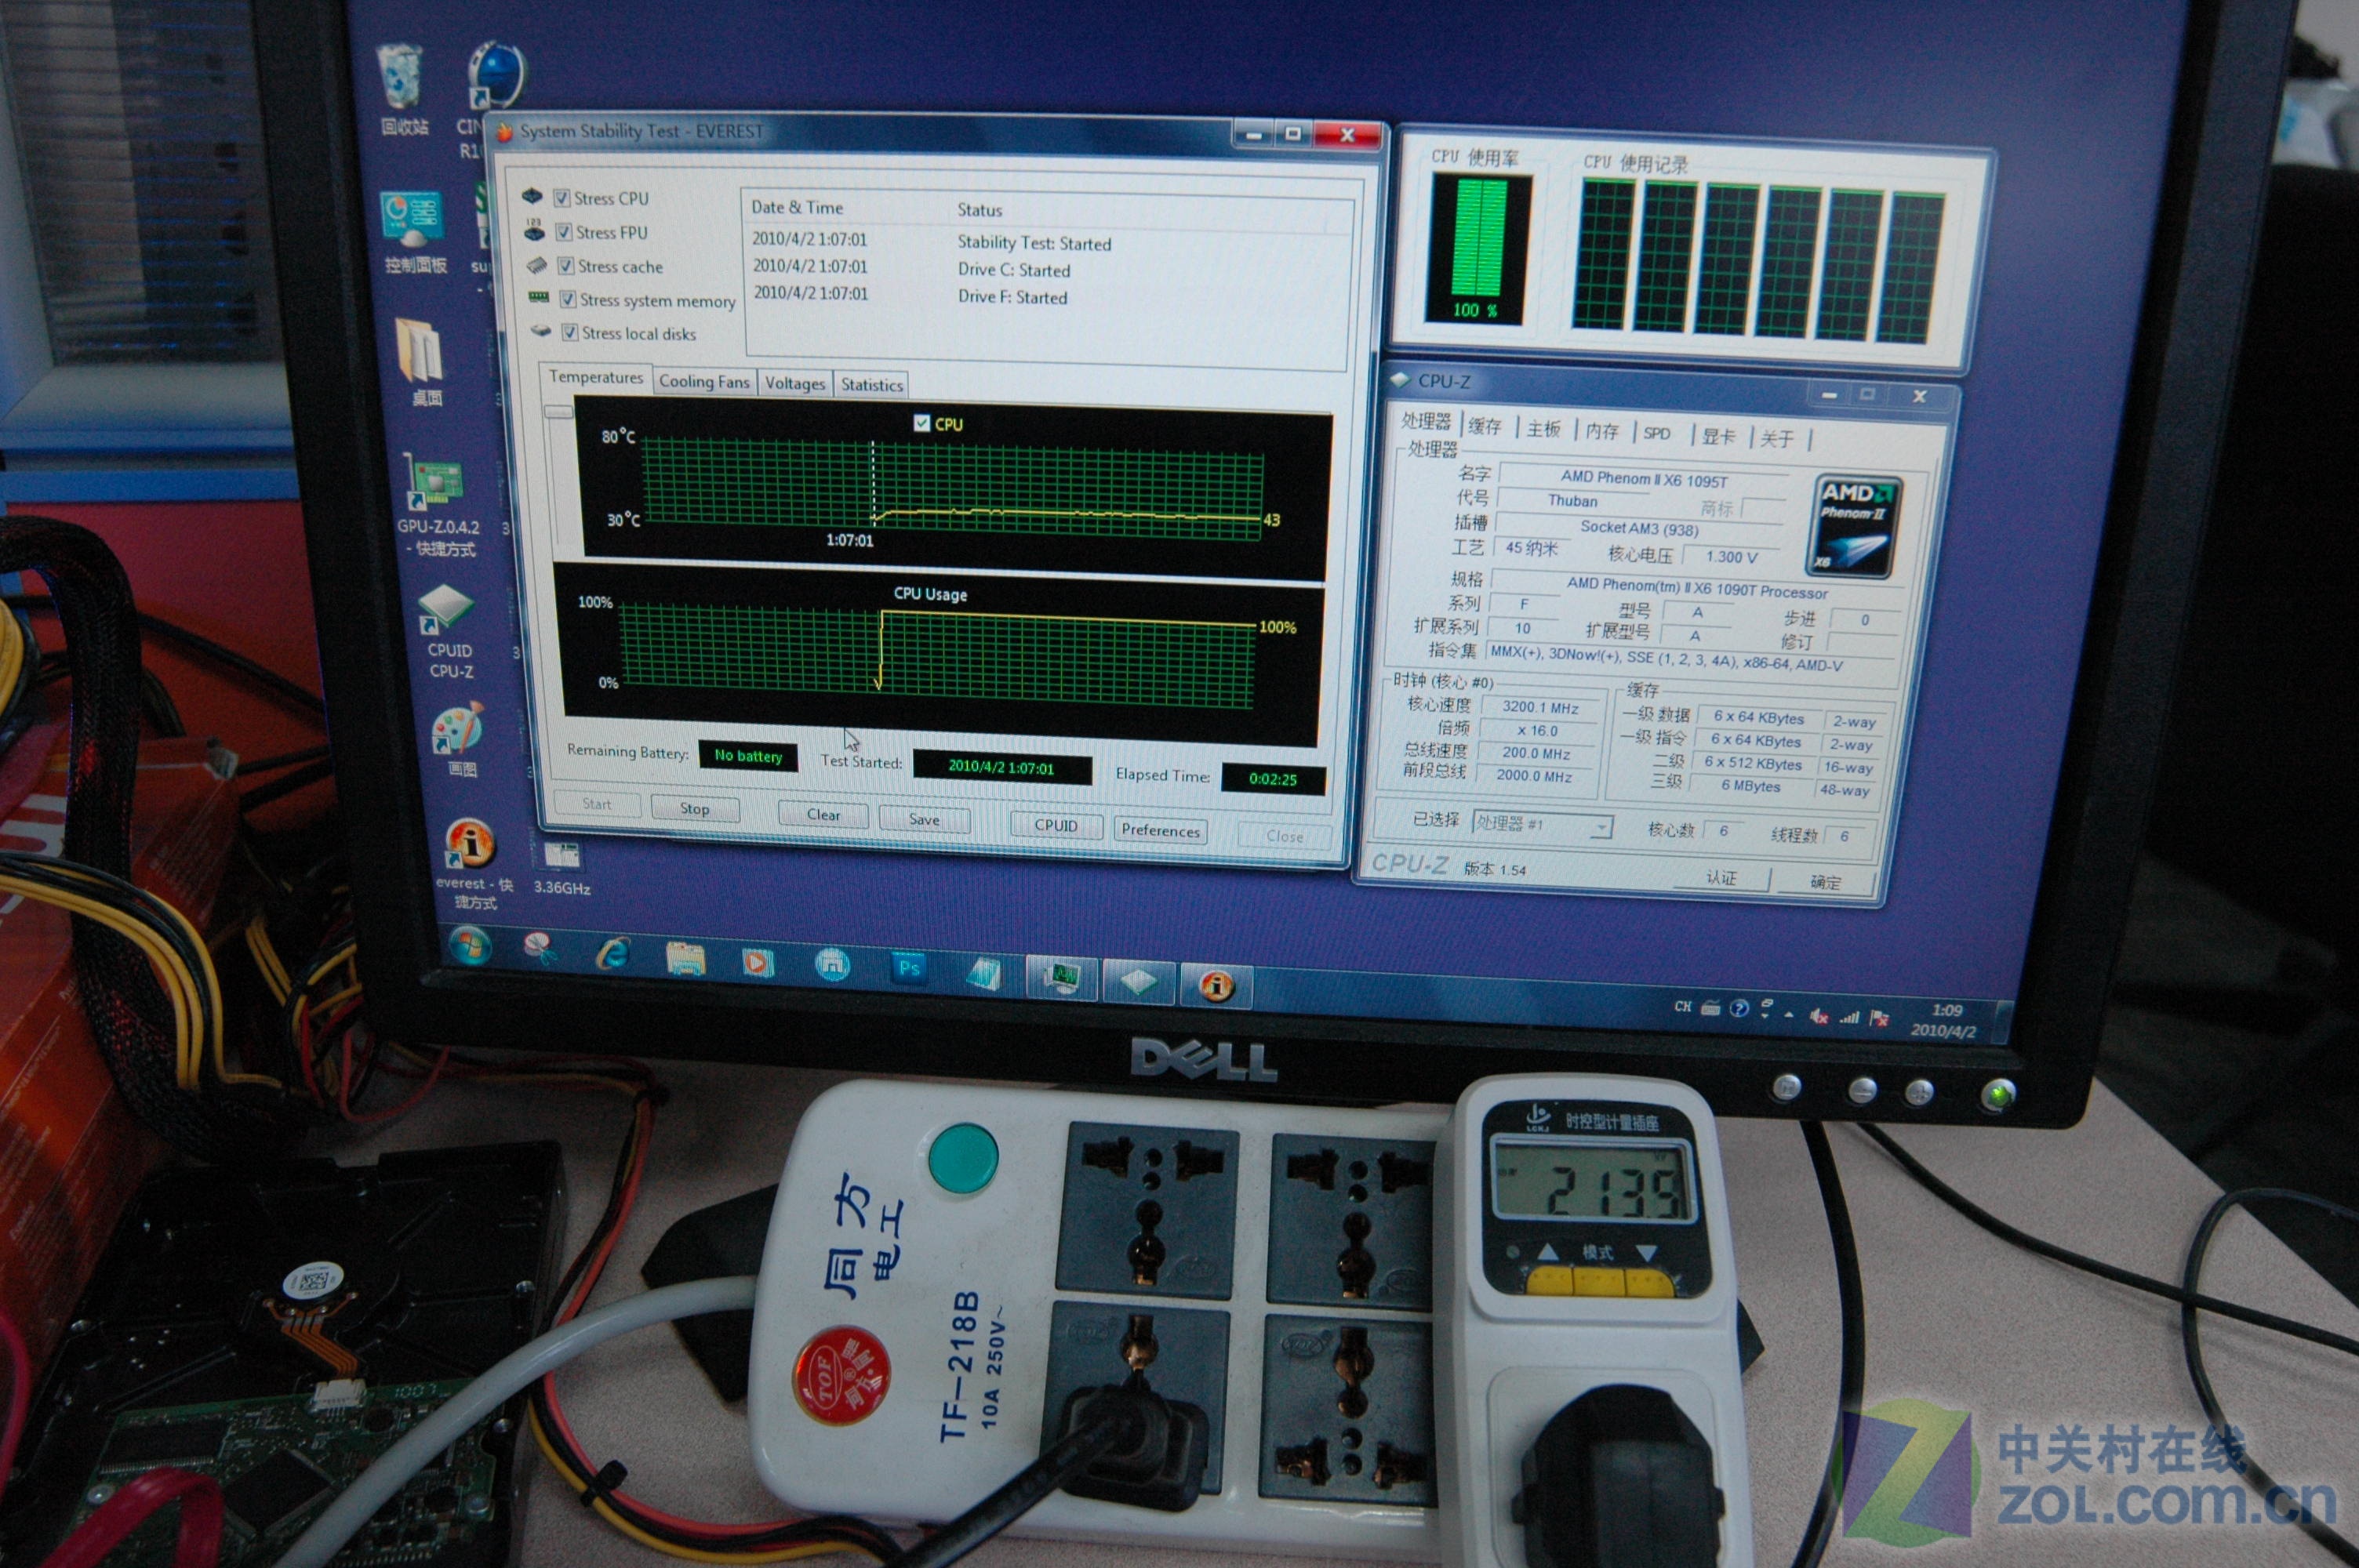Click the 'Drive C: Started' log entry
The image size is (2359, 1568).
click(x=1013, y=270)
